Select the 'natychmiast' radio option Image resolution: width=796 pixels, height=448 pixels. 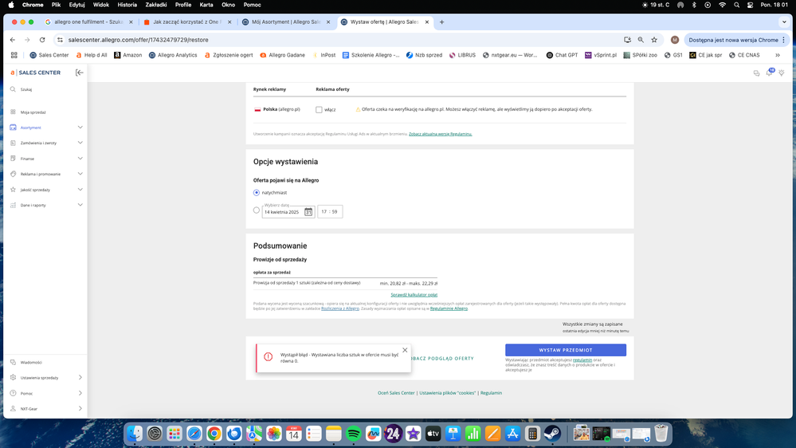(x=257, y=192)
